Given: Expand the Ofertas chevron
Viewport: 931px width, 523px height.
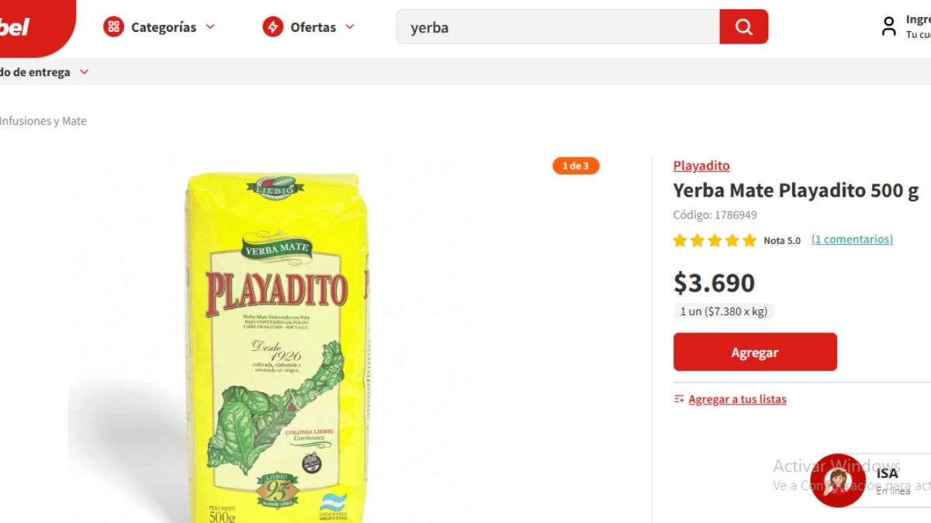Looking at the screenshot, I should coord(351,26).
